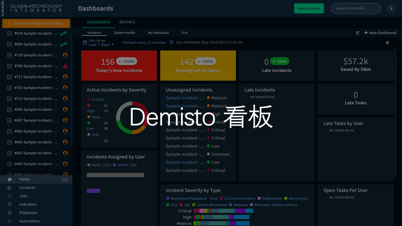Switch to the DASHBOARDS tab
This screenshot has height=226, width=402.
[98, 22]
